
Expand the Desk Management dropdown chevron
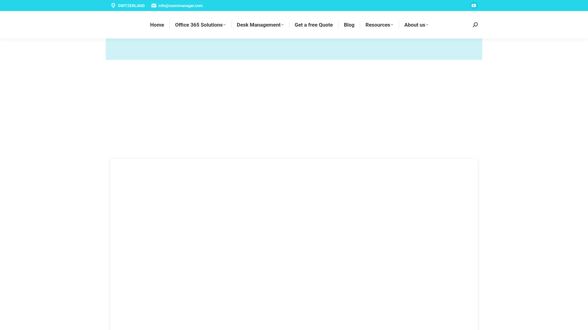coord(282,25)
